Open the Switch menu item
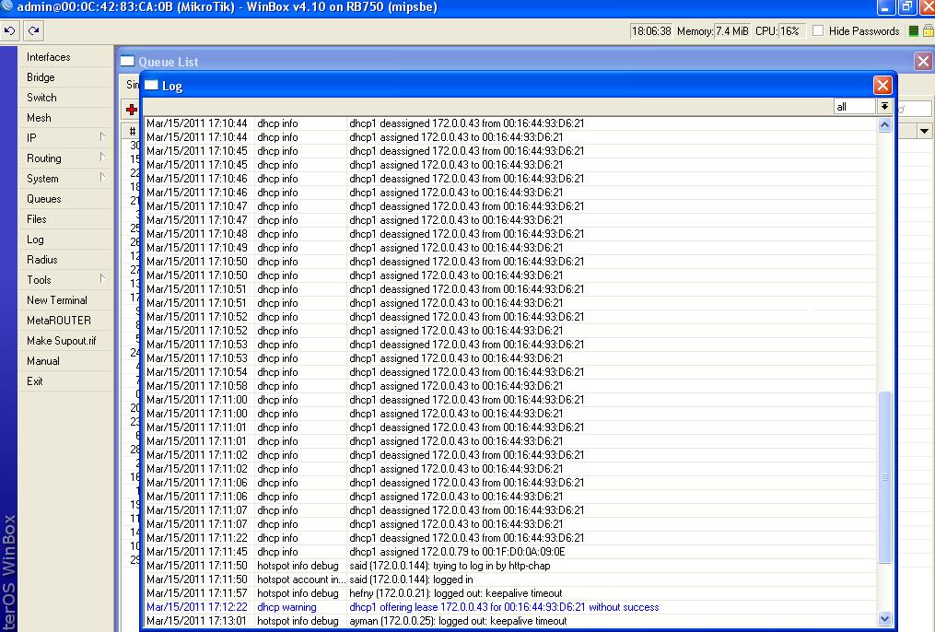Image resolution: width=935 pixels, height=632 pixels. click(65, 97)
